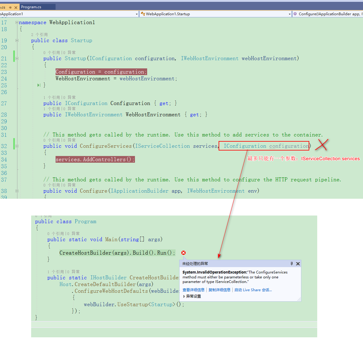Click 'WebHostEnvironment = webHostEnvironment;' on line 24
Screen dimensions: 363x348
tap(116, 78)
